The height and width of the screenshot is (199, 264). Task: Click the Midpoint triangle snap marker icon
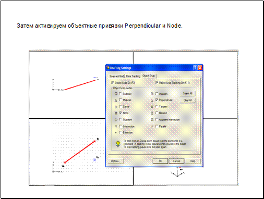(116, 100)
